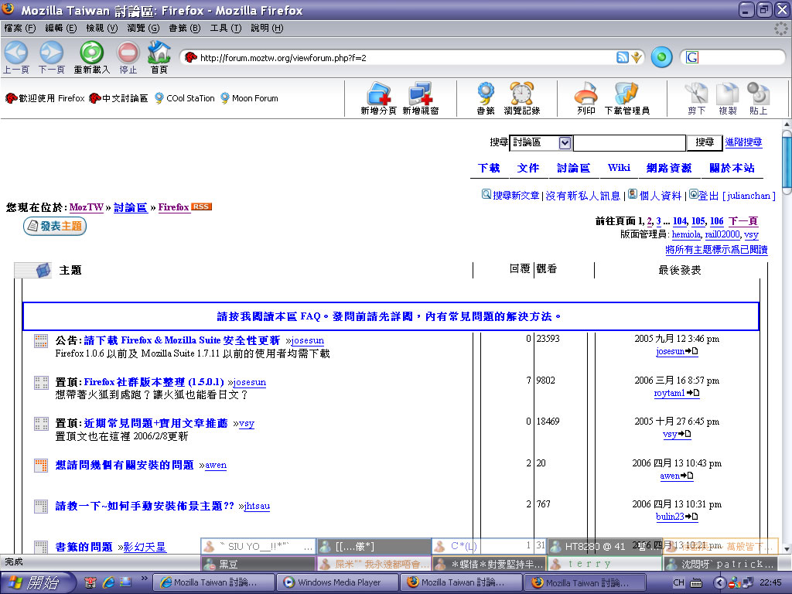Open Bookmarks (書籤) toolbar icon
Screen dimensions: 792x594
[x=486, y=94]
